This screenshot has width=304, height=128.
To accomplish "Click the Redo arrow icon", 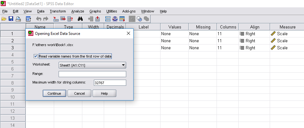I will [x=46, y=19].
